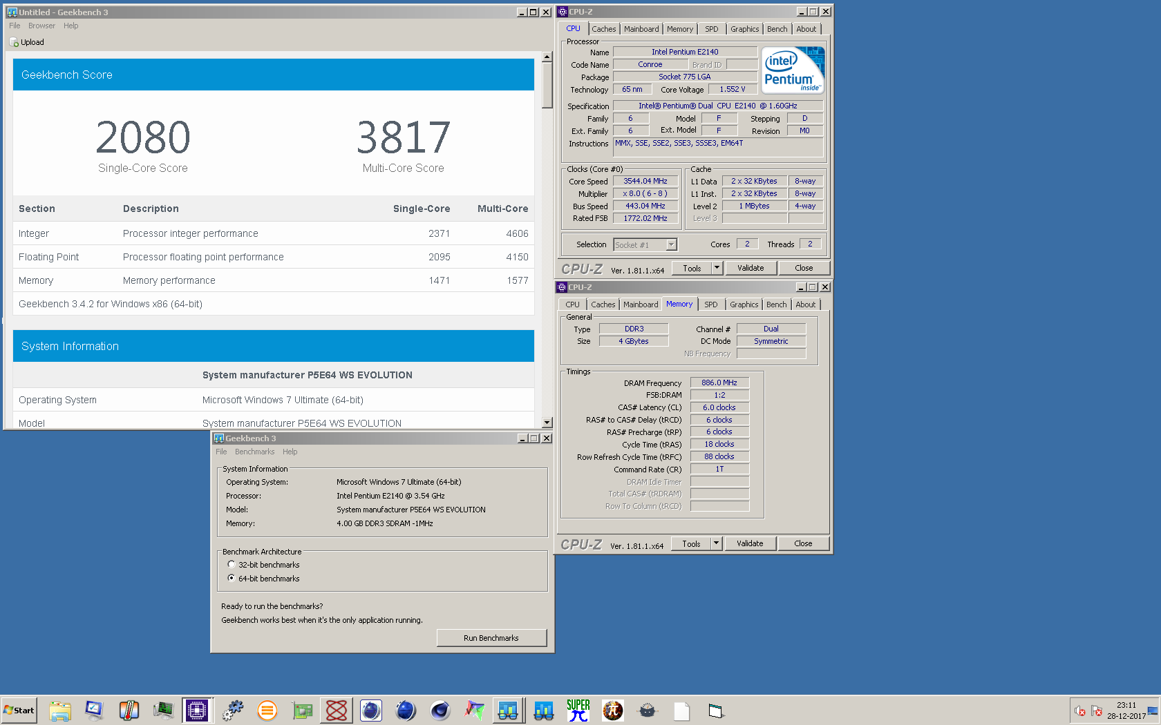Click the Start button

click(x=19, y=710)
